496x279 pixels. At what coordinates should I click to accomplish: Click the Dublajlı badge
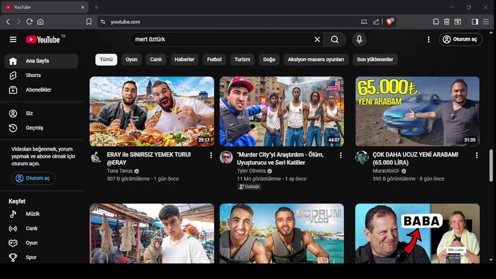[249, 186]
